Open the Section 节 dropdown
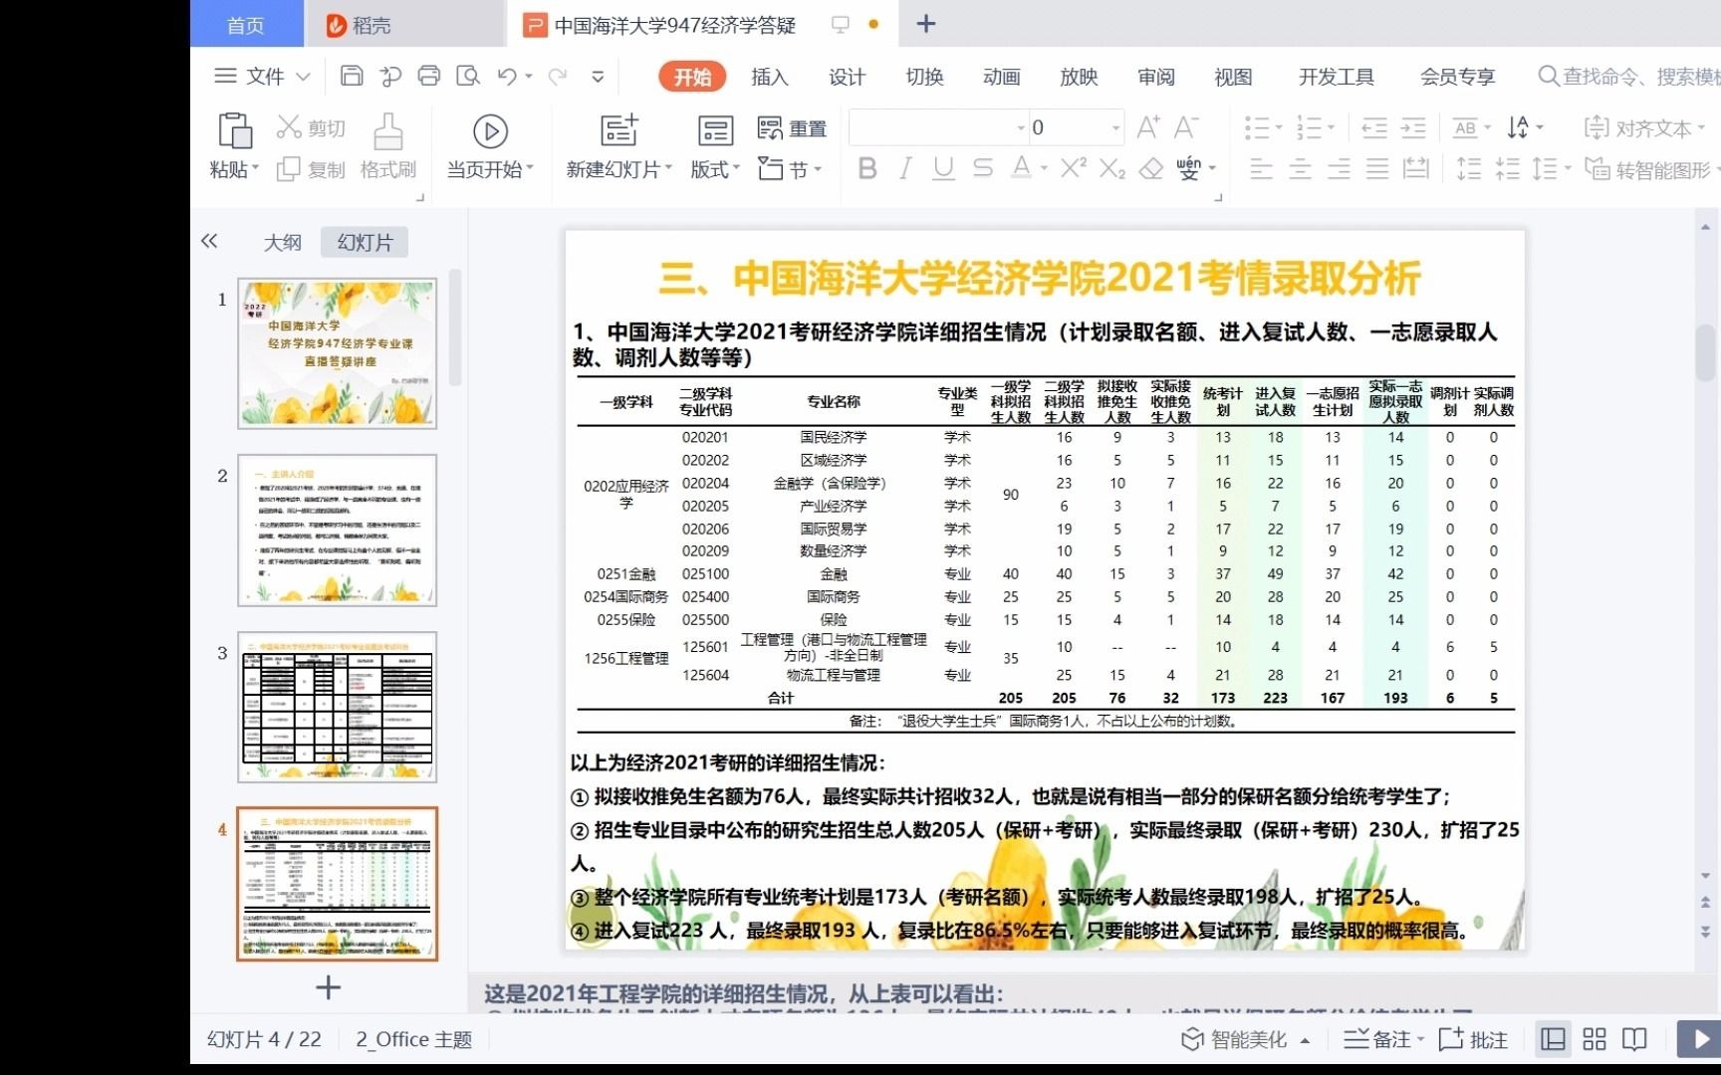 point(790,169)
